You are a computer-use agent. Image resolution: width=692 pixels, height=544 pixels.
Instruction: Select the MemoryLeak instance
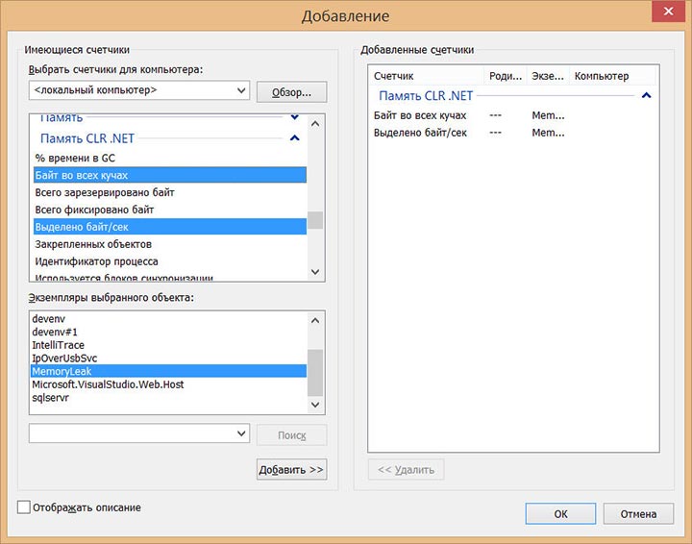[x=168, y=371]
